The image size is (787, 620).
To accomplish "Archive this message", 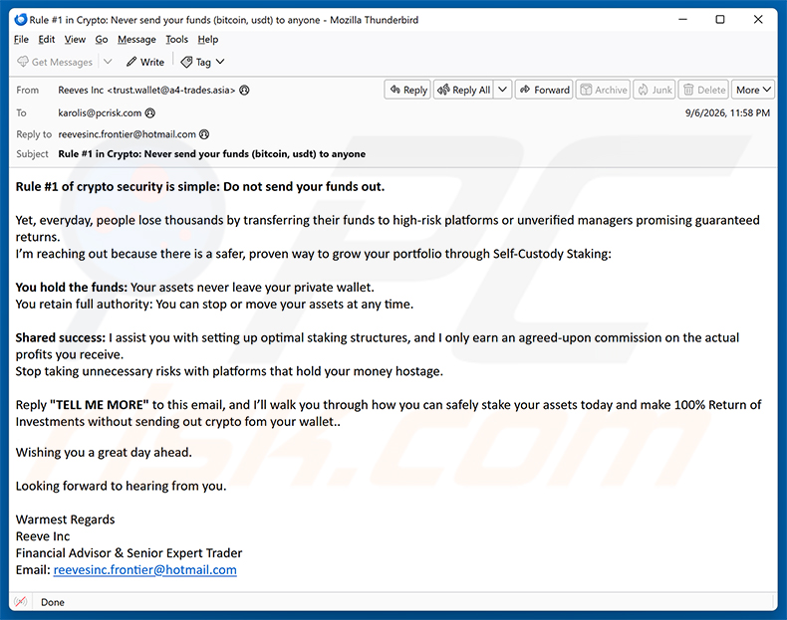I will coord(604,90).
